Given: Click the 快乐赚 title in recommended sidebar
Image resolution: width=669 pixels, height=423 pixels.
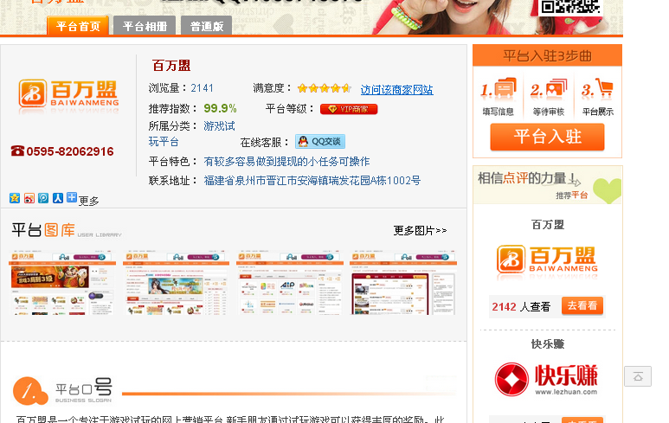Looking at the screenshot, I should 547,343.
